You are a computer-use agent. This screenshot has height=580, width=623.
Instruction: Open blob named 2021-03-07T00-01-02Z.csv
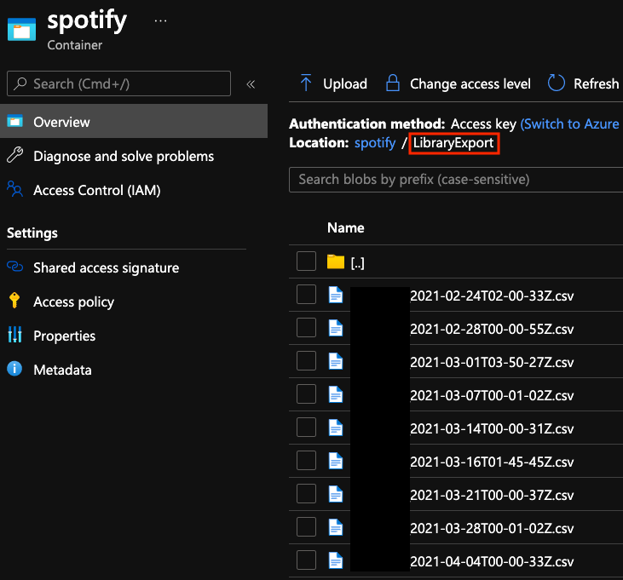click(x=492, y=396)
